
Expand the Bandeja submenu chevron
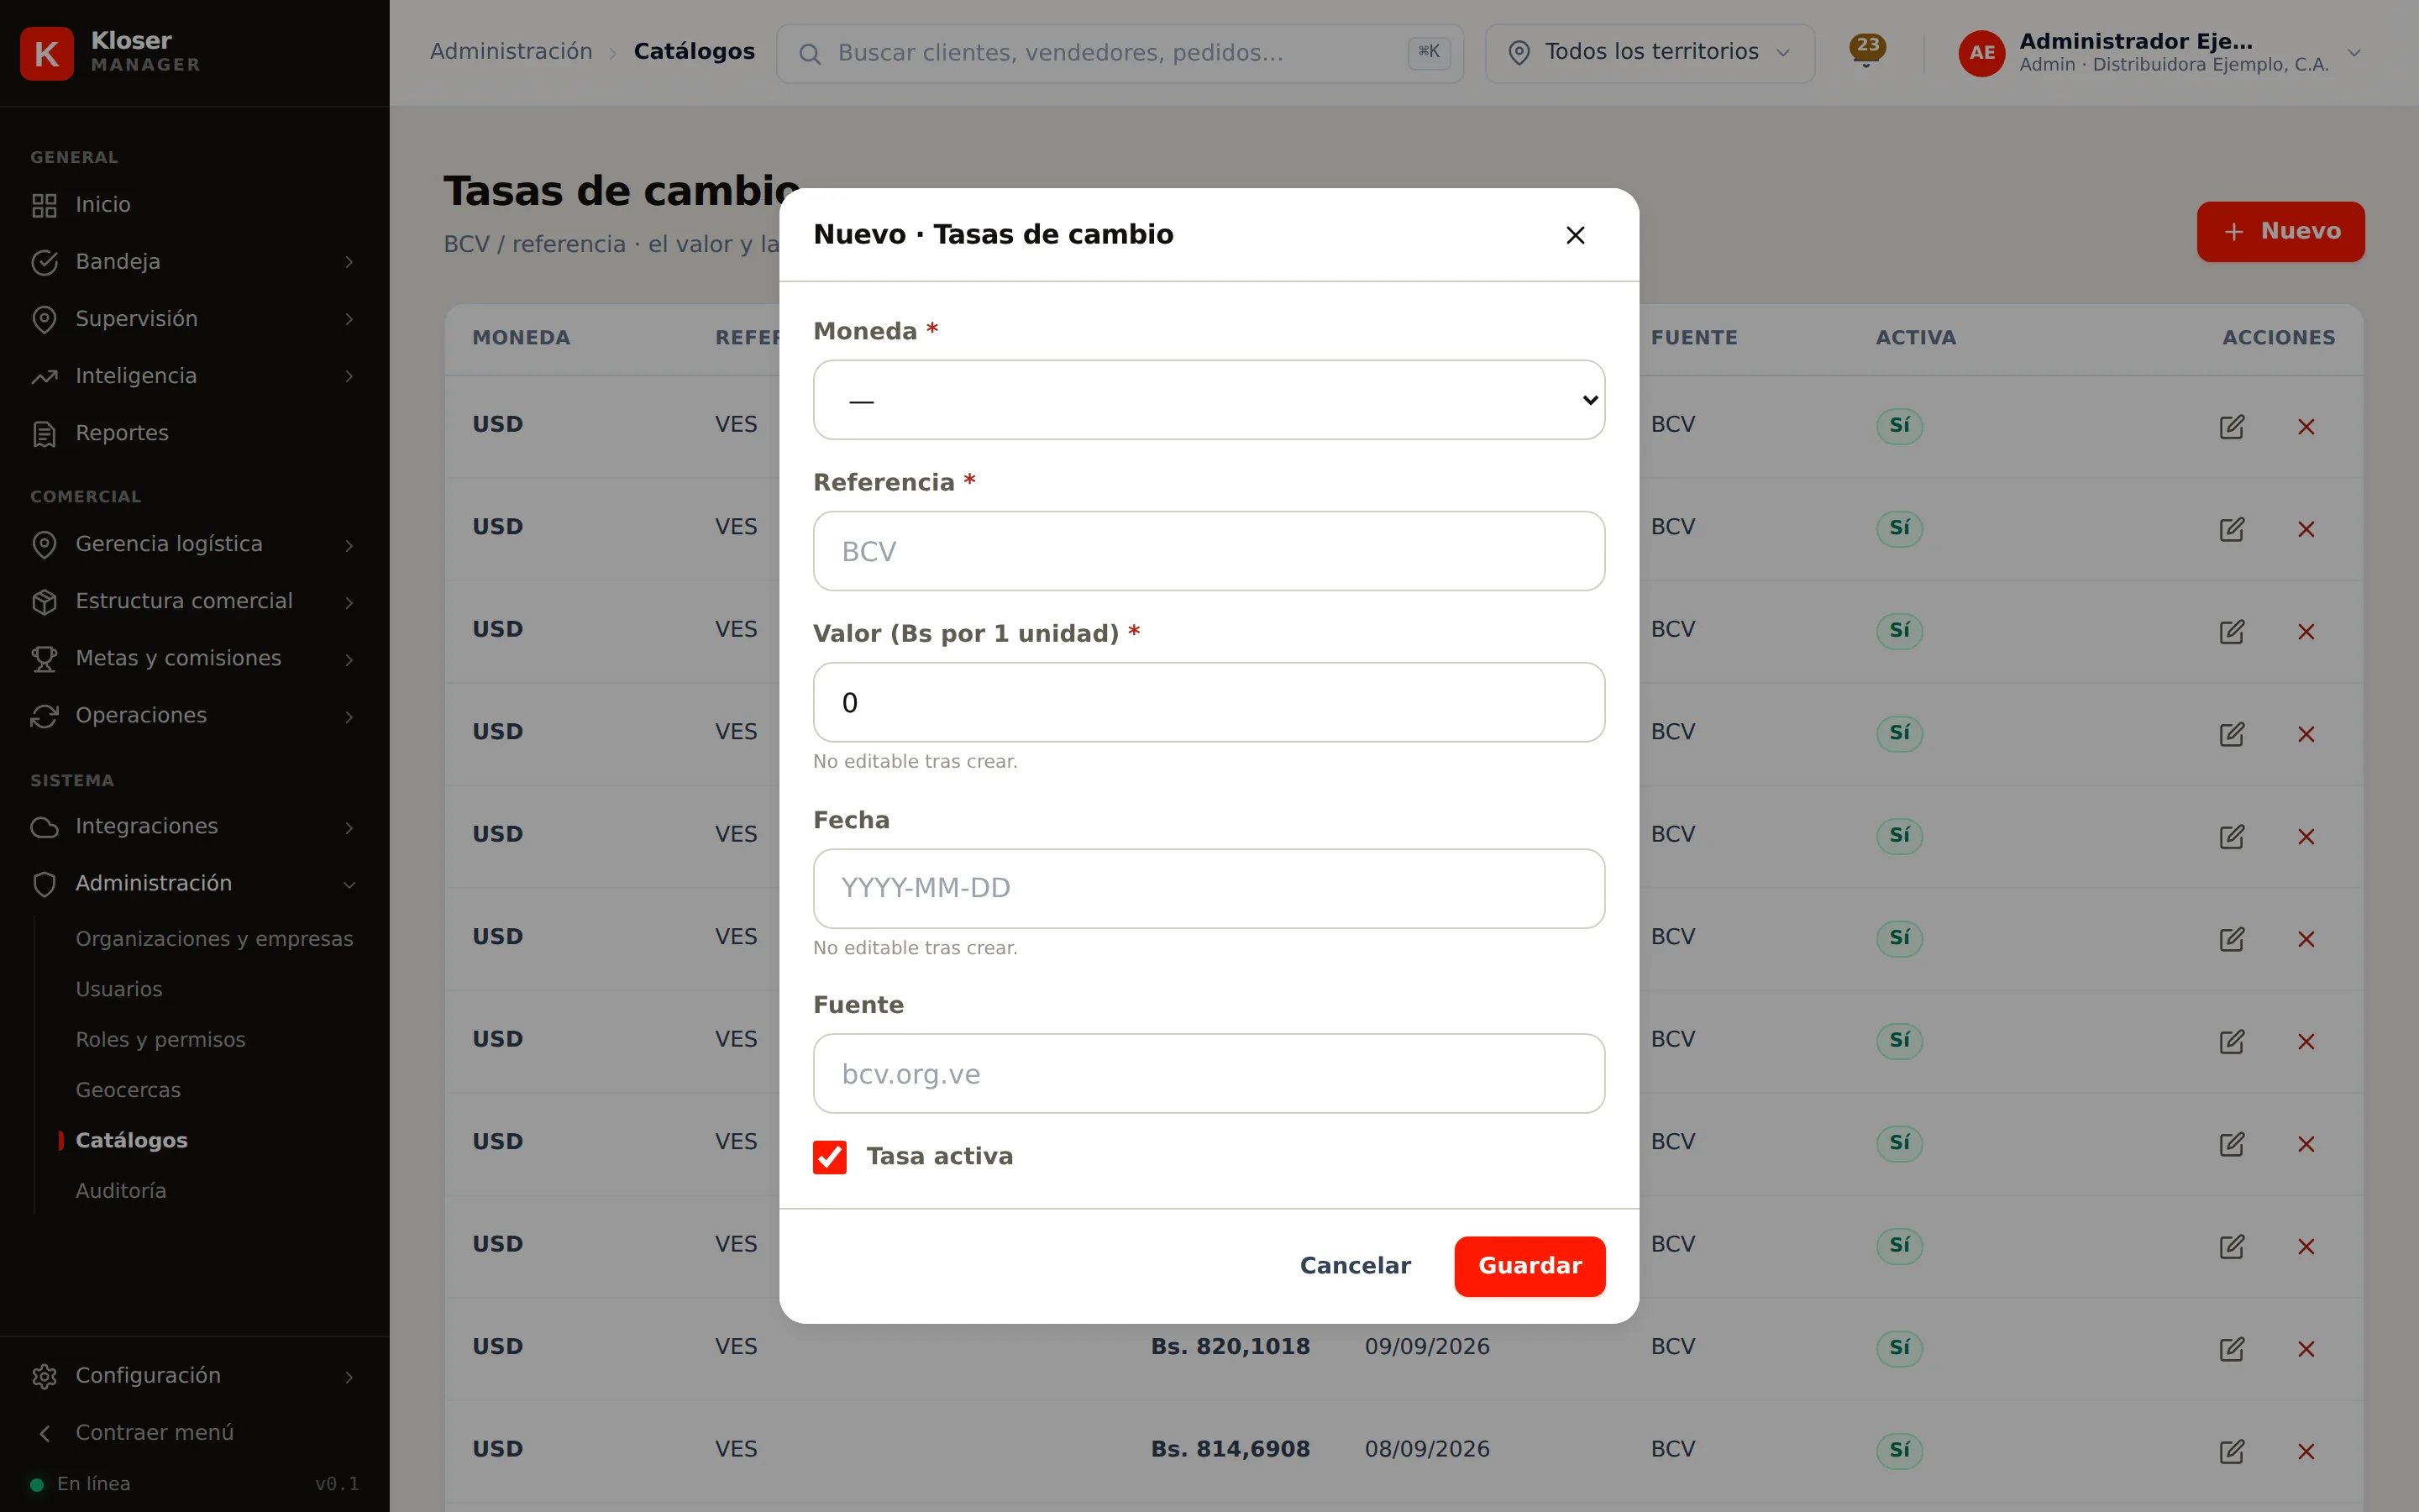coord(349,262)
